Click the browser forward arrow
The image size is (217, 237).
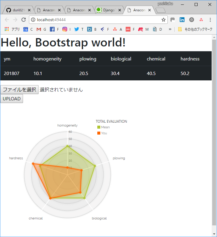[x=15, y=20]
